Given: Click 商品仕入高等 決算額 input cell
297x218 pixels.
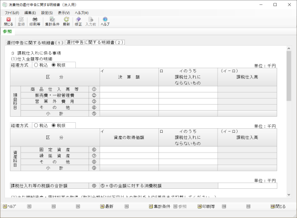Looking at the screenshot, I should (x=129, y=89).
